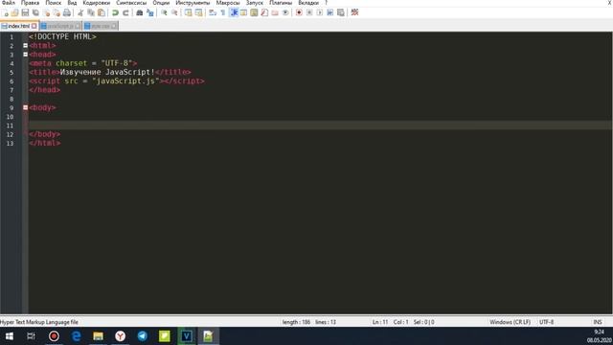This screenshot has width=613, height=345.
Task: Toggle show all characters pilcrow icon
Action: point(223,12)
